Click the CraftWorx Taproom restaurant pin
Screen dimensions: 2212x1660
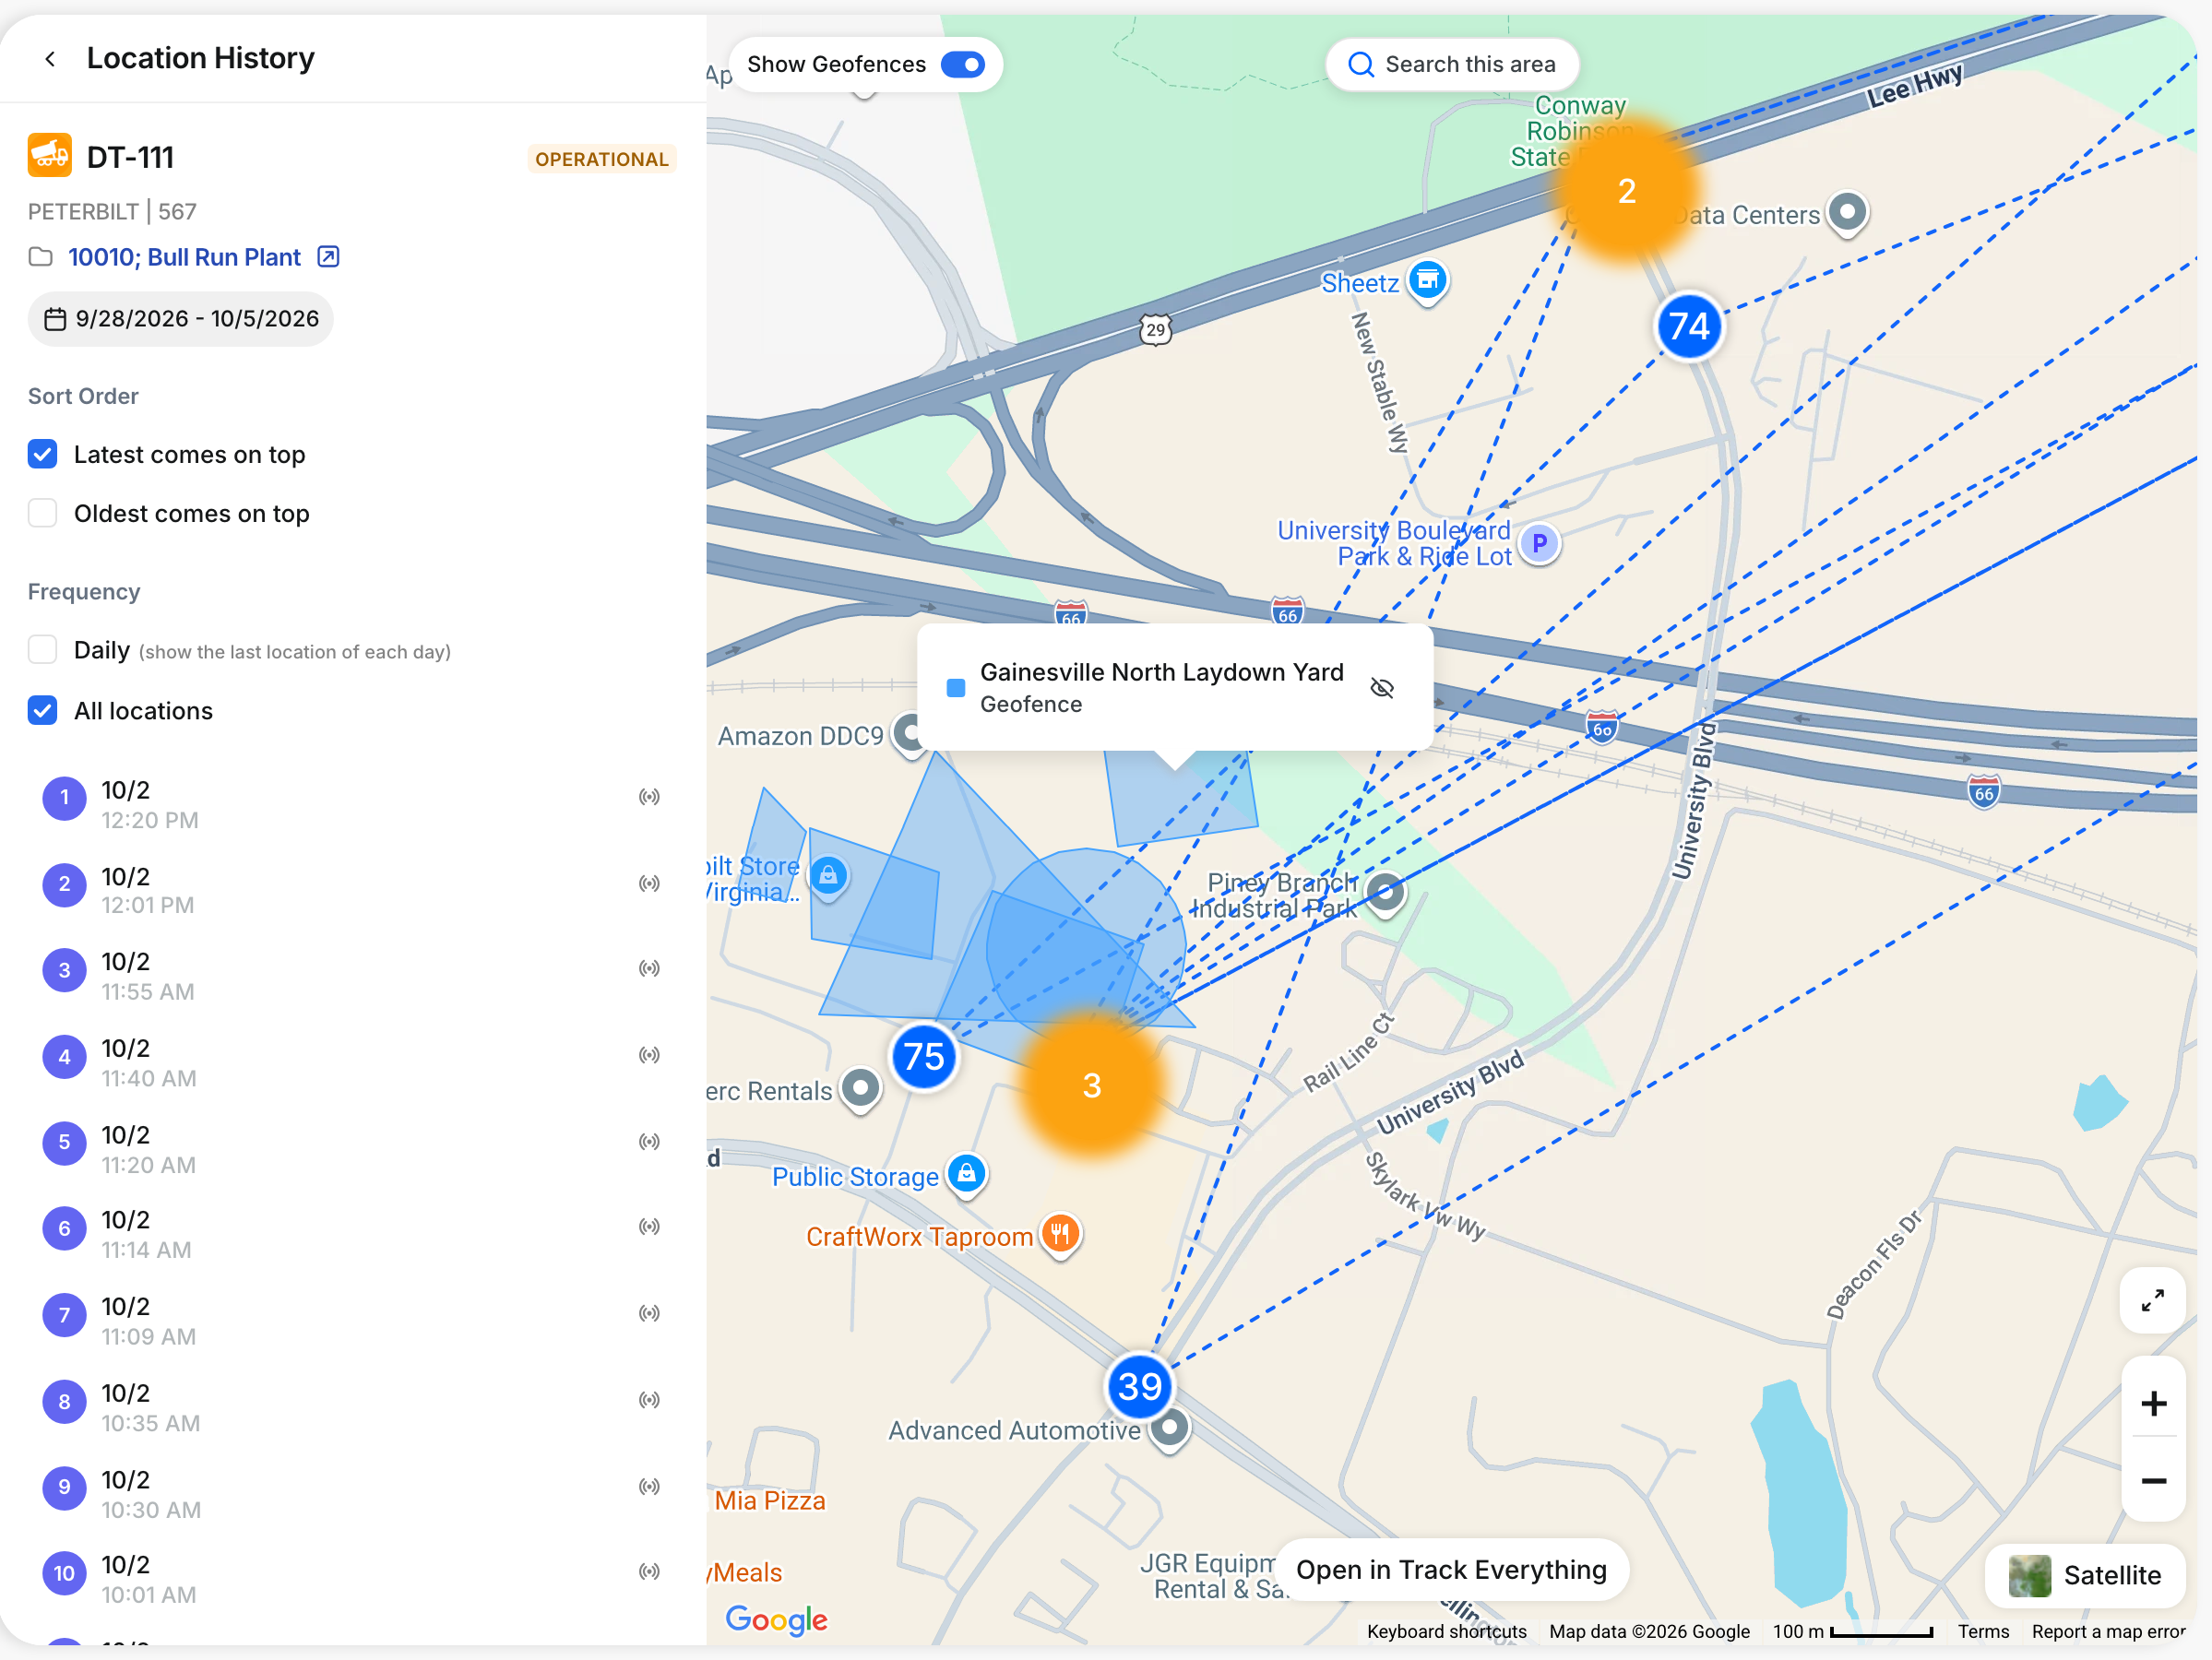1060,1234
